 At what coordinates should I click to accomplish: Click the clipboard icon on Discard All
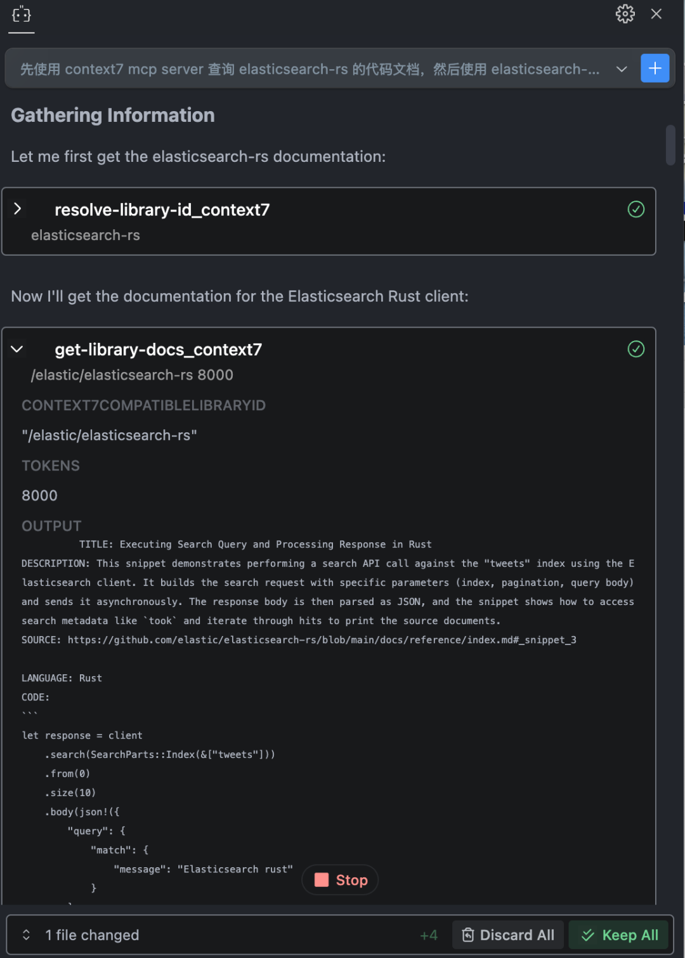click(468, 935)
